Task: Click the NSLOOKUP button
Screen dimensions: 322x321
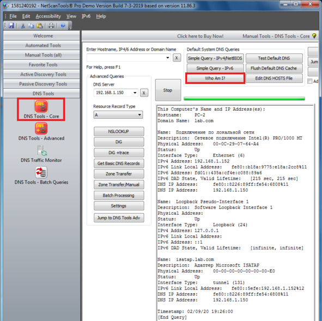Action: pyautogui.click(x=119, y=131)
